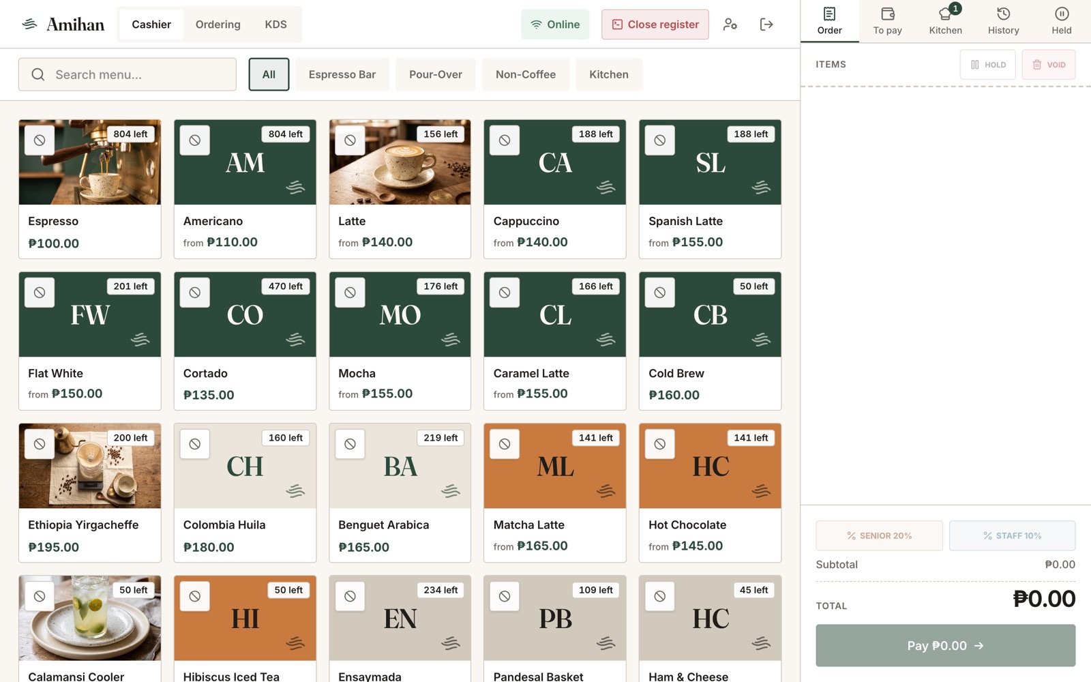The width and height of the screenshot is (1091, 682).
Task: Click the Spanish Latte SL tile
Action: 711,162
